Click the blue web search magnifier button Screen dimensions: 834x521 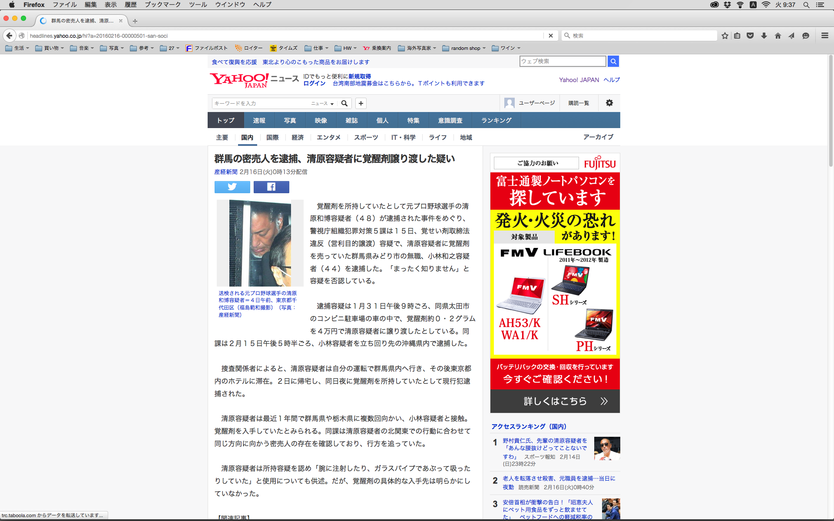click(x=613, y=61)
